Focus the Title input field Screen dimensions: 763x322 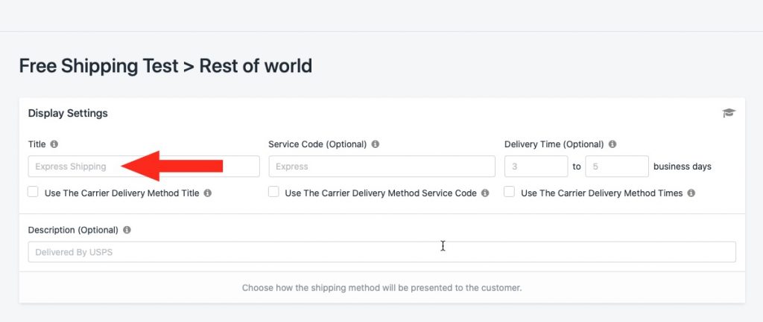tap(144, 167)
